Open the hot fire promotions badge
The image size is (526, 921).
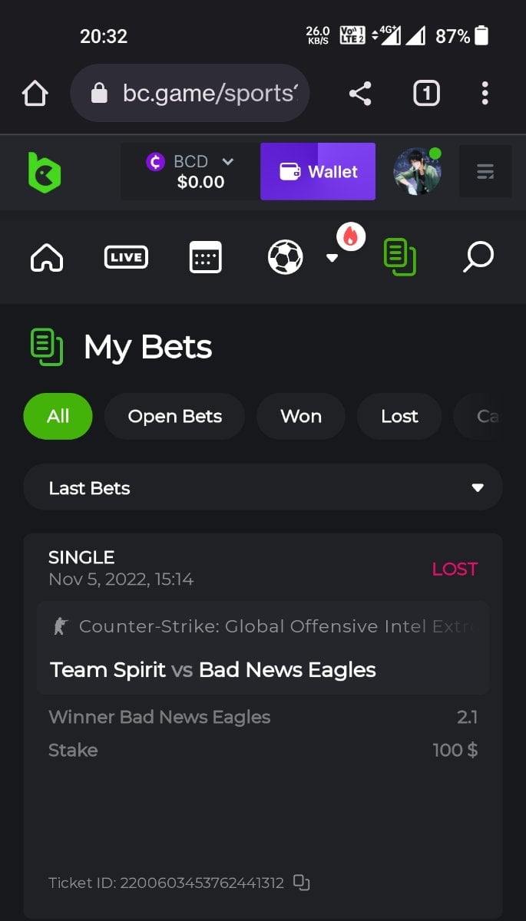[x=351, y=237]
